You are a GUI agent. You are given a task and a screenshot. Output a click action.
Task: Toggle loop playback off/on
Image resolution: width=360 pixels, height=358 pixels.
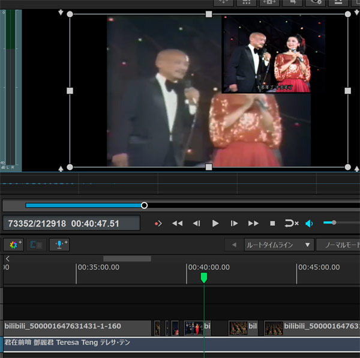pyautogui.click(x=291, y=223)
